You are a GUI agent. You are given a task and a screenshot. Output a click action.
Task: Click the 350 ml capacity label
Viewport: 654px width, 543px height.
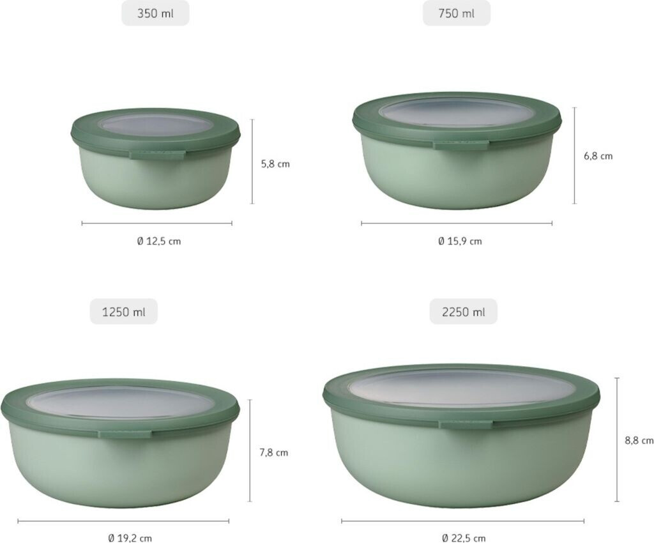coord(155,13)
